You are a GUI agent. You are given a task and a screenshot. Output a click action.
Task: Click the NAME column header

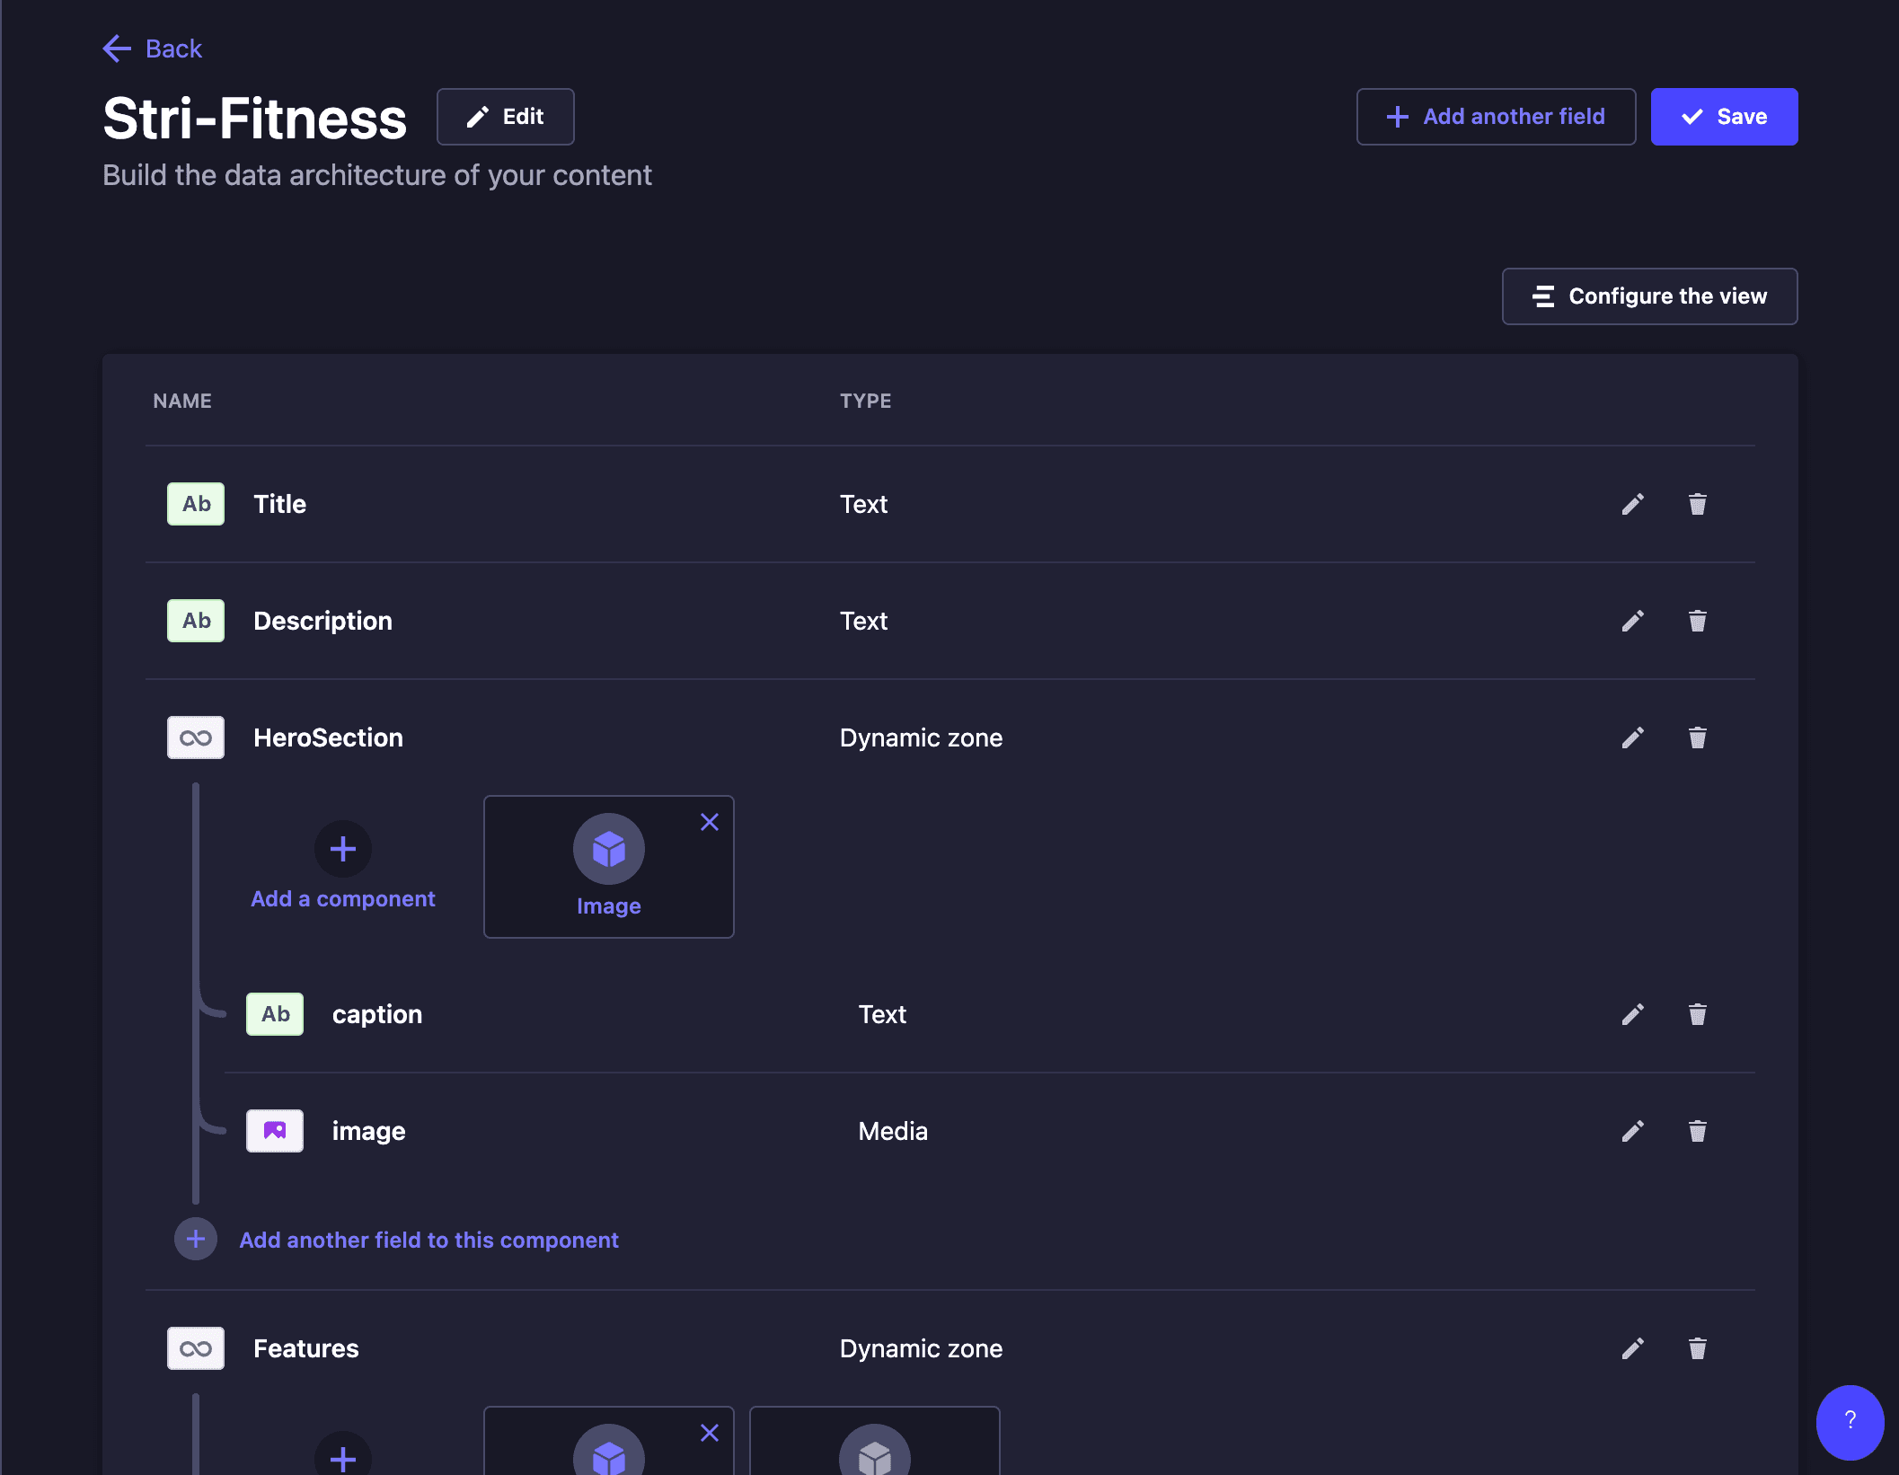182,401
